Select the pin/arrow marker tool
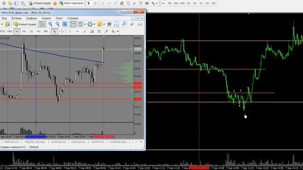Image resolution: width=303 pixels, height=170 pixels. [106, 32]
